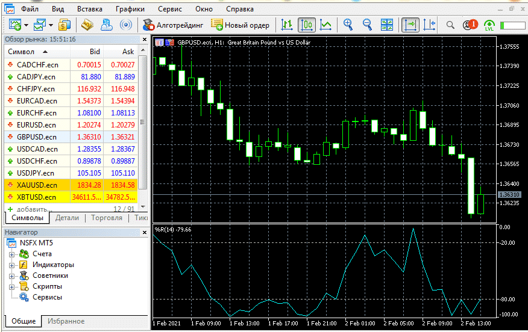
Task: Click the Bid column header
Action: point(87,52)
